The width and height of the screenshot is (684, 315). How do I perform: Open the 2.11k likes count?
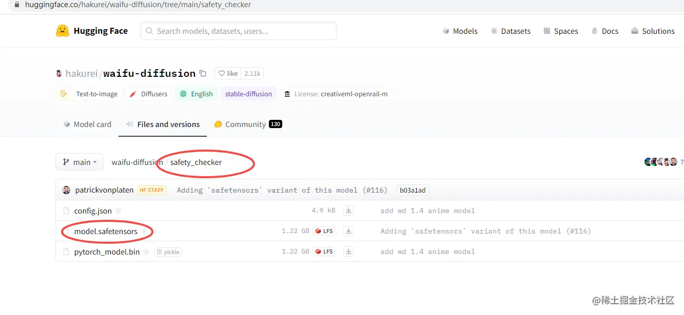252,73
